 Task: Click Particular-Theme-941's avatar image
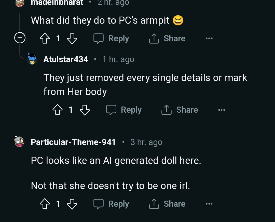pyautogui.click(x=20, y=142)
